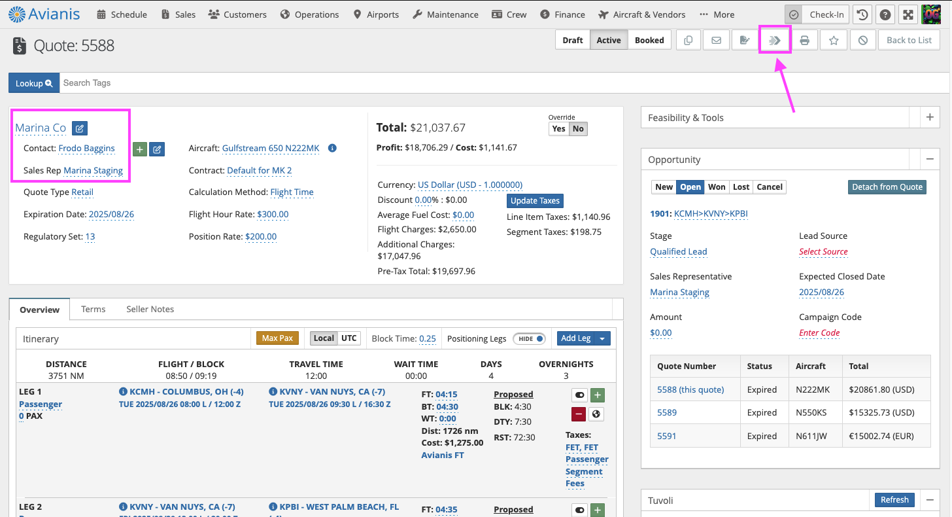Switch itinerary times to UTC
The height and width of the screenshot is (517, 952).
(349, 338)
